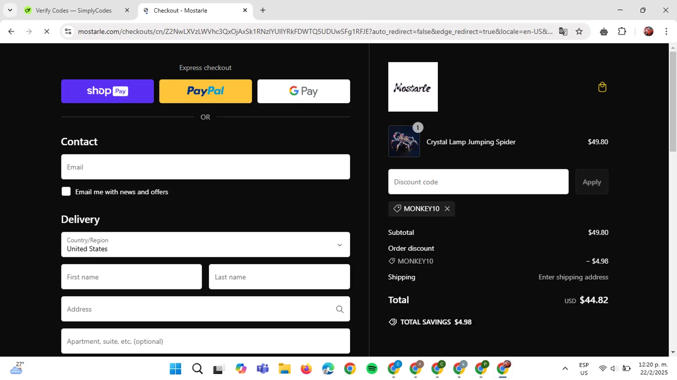Expand the tab search dropdown
Image resolution: width=677 pixels, height=380 pixels.
(10, 10)
